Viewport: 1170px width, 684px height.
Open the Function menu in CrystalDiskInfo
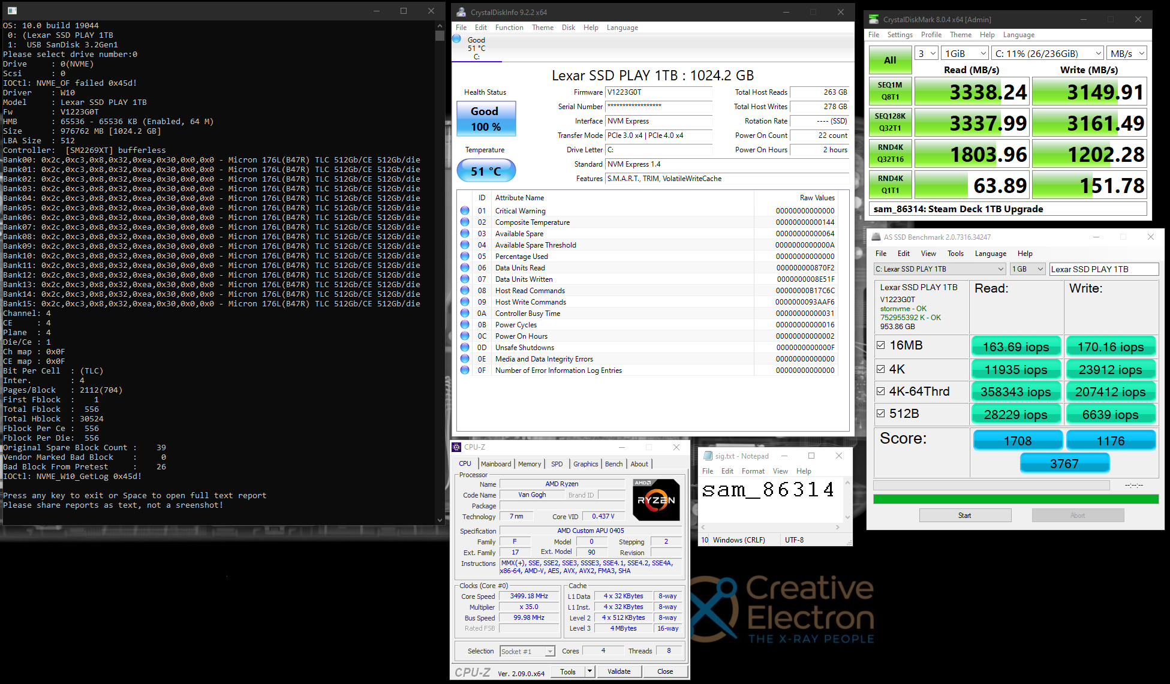(509, 28)
